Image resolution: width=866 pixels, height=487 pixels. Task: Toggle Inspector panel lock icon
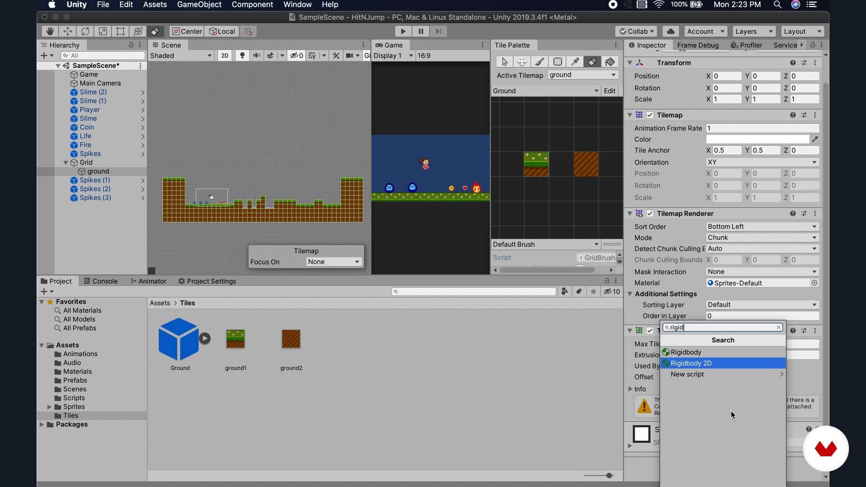coord(812,45)
